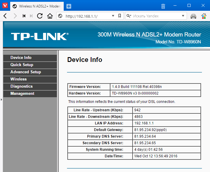The width and height of the screenshot is (210, 172).
Task: Click the Hardware Version label
Action: tap(85, 93)
